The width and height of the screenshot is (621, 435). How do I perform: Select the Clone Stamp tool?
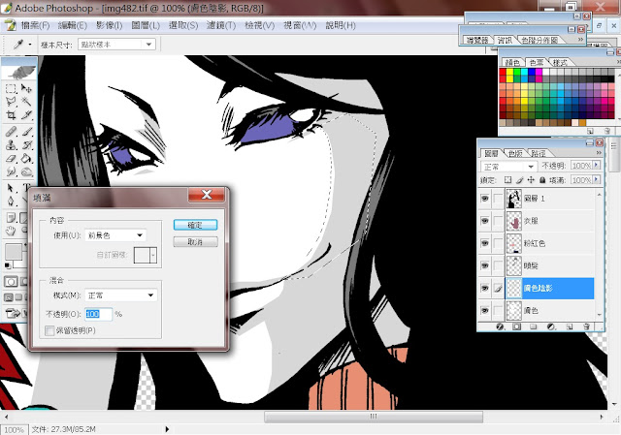pyautogui.click(x=11, y=144)
